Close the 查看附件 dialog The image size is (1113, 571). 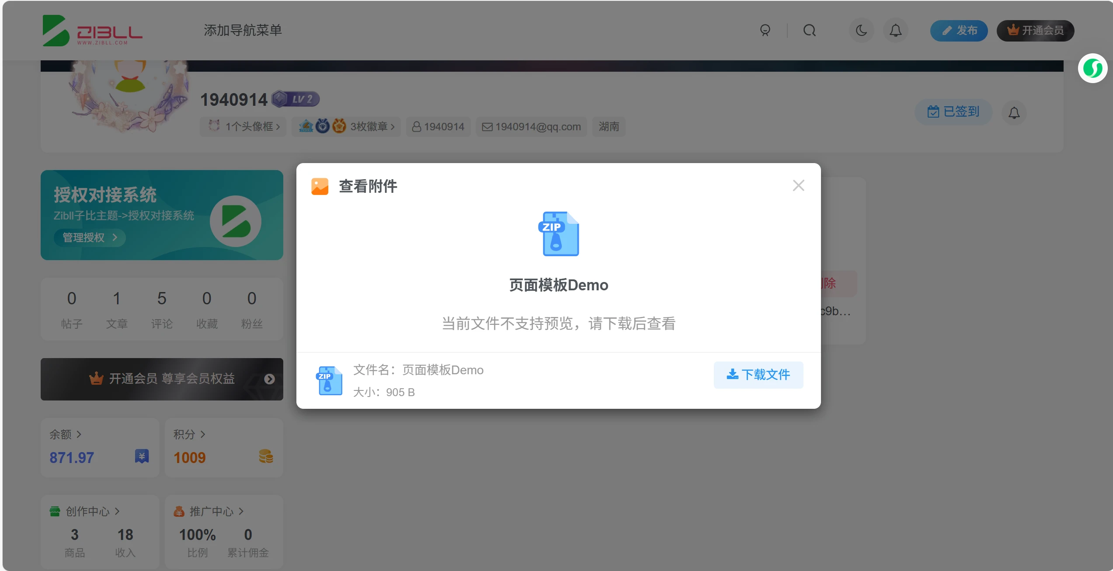798,186
